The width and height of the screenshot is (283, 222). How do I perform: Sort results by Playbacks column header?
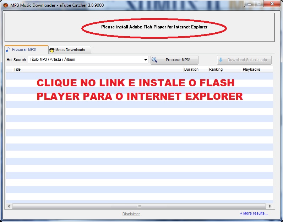coord(257,69)
